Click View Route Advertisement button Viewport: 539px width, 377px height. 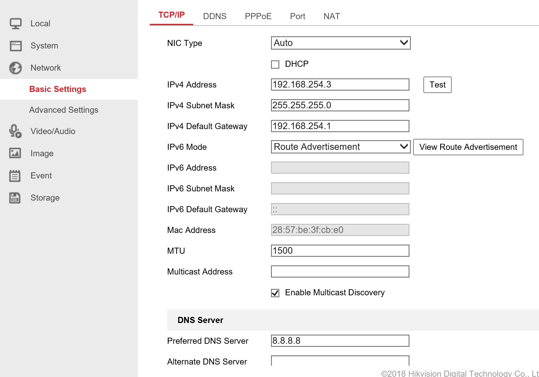pyautogui.click(x=468, y=147)
